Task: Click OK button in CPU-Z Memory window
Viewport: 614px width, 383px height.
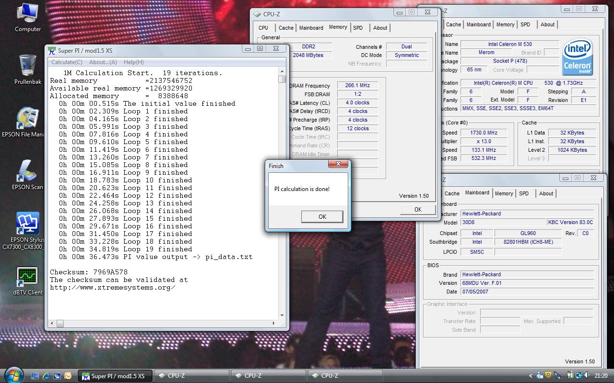Action: click(x=418, y=210)
